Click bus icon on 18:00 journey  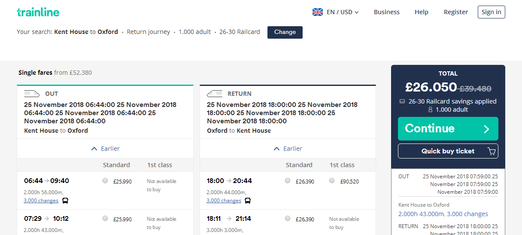248,201
